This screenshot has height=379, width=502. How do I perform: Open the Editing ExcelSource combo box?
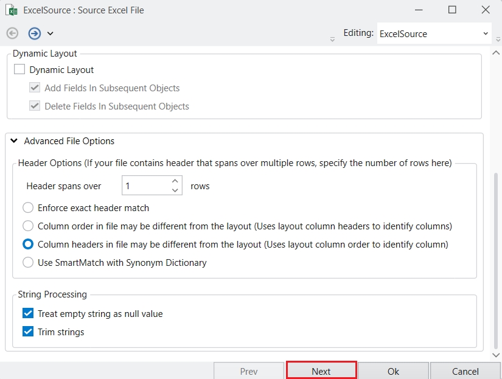pyautogui.click(x=434, y=34)
